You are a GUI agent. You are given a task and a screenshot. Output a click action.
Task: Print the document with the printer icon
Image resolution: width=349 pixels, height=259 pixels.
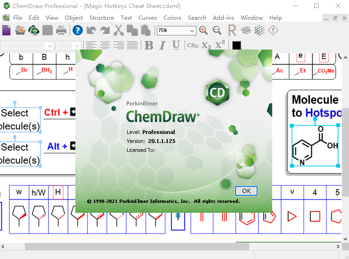[x=61, y=30]
